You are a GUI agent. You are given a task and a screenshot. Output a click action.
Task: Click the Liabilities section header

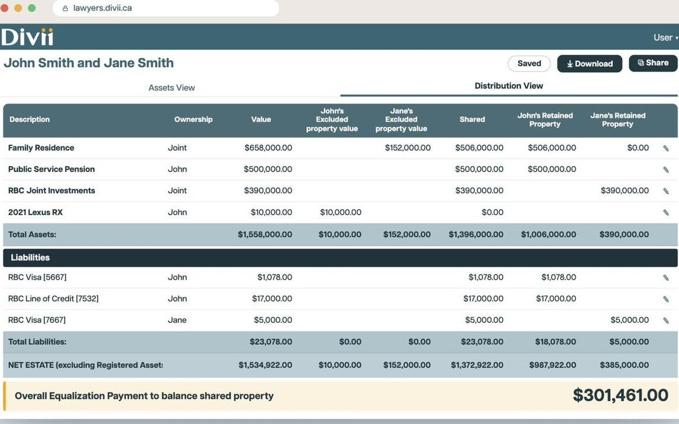(x=340, y=258)
